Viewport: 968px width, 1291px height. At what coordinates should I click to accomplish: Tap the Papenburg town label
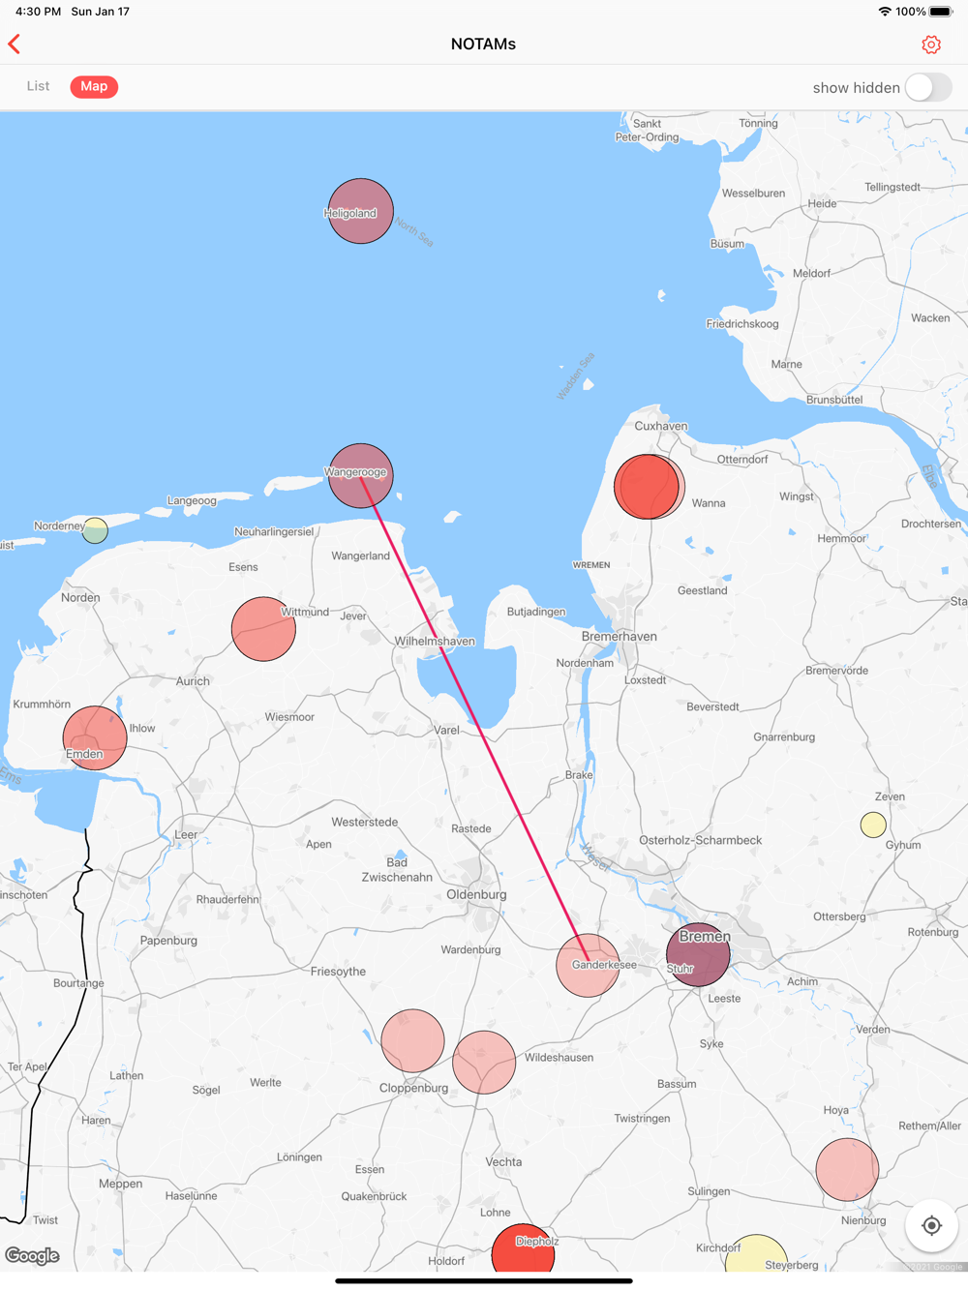tap(168, 940)
